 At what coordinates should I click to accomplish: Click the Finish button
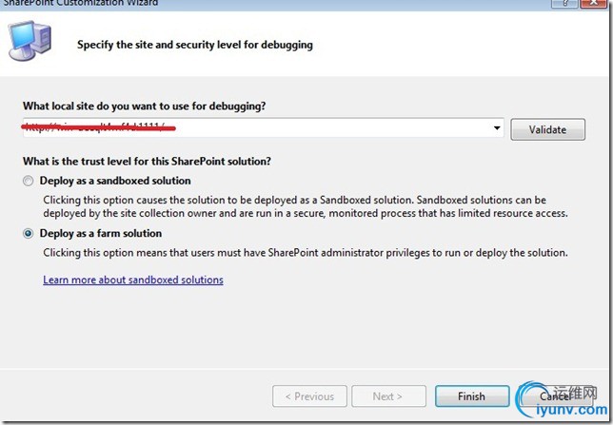(x=471, y=396)
